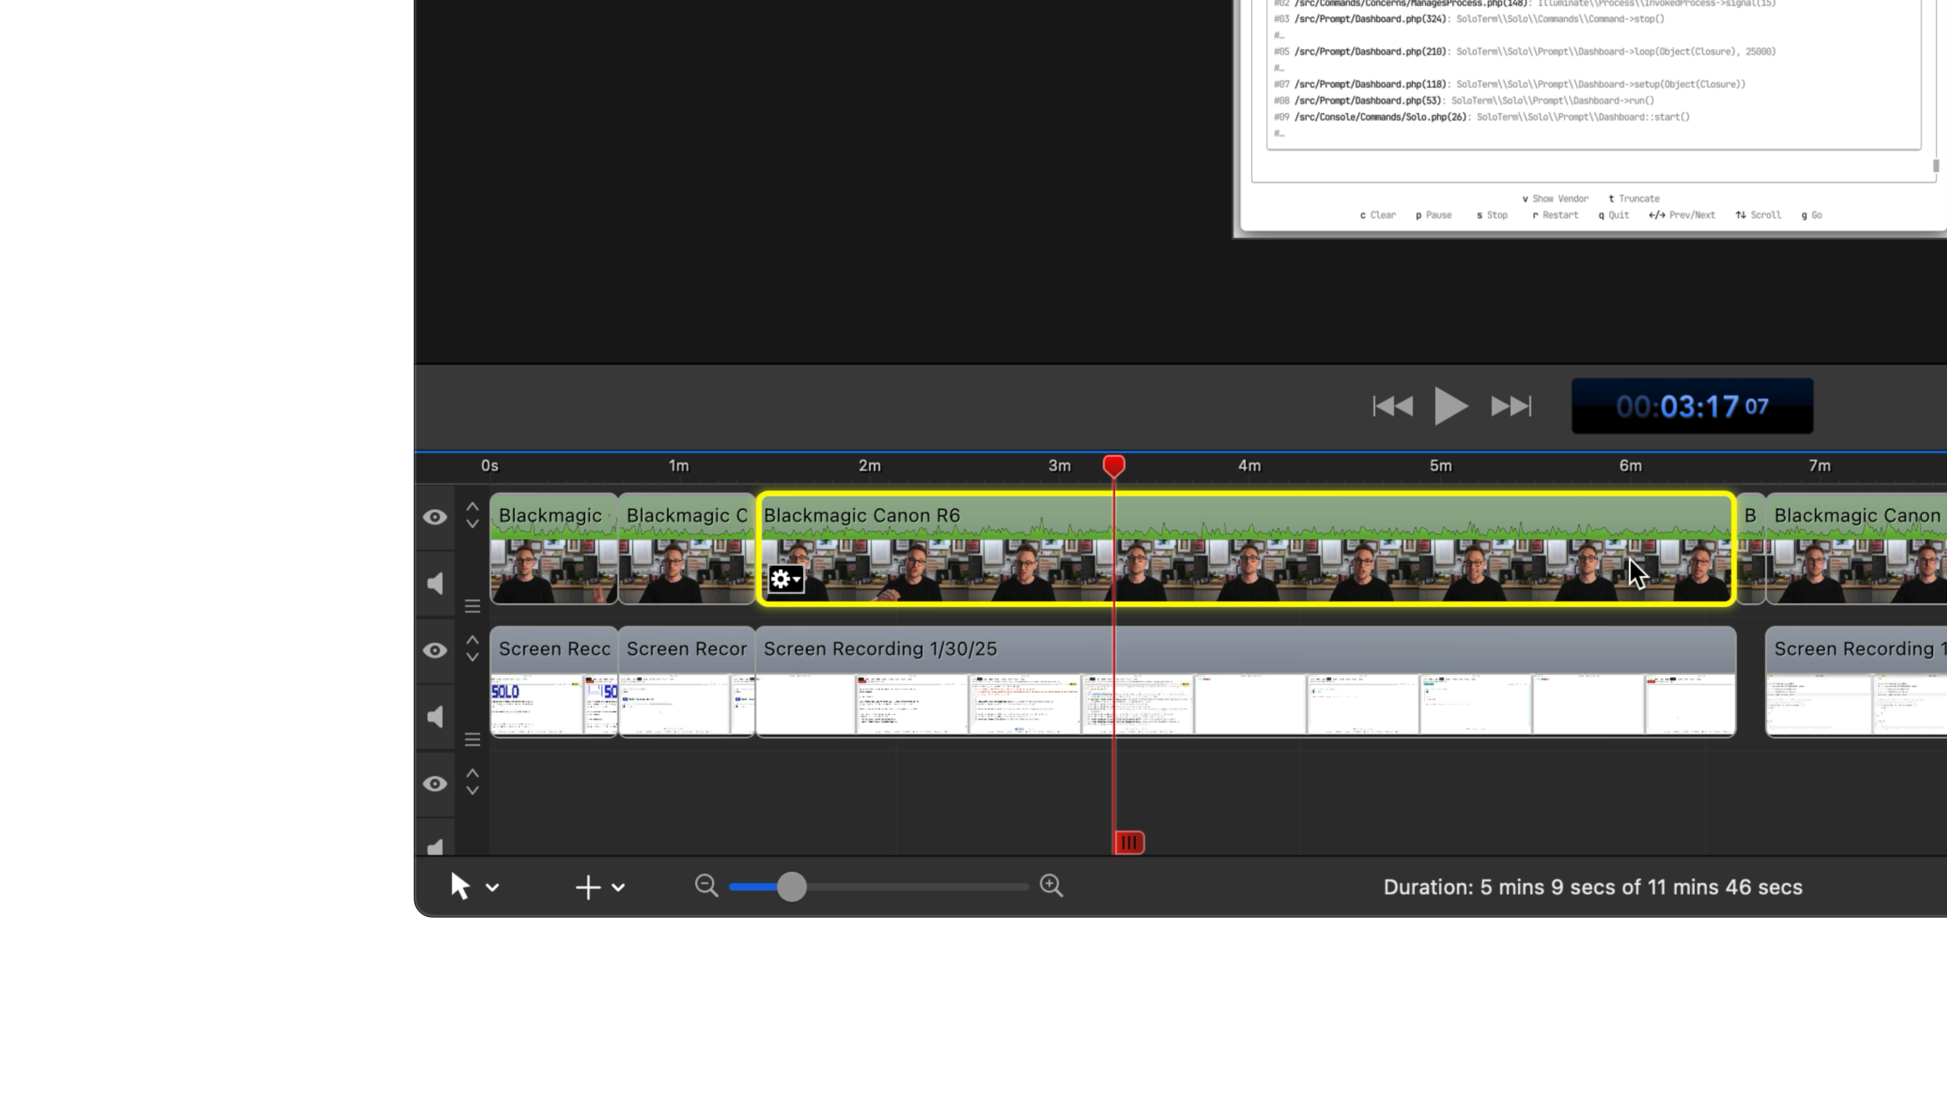The image size is (1947, 1095).
Task: Open the plus add-item dropdown
Action: point(618,887)
